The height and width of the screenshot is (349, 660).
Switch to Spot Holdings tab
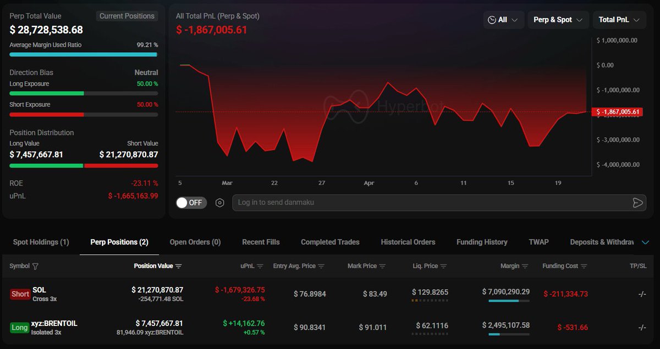[x=41, y=242]
